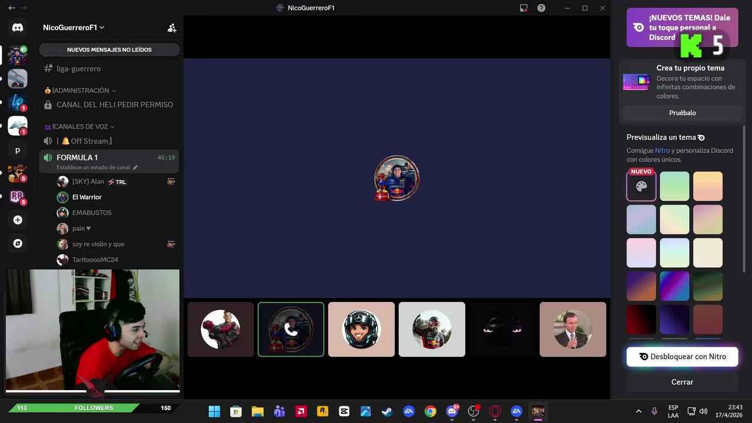Viewport: 752px width, 423px height.
Task: Open the cowboy hat avatar server
Action: pos(18,173)
